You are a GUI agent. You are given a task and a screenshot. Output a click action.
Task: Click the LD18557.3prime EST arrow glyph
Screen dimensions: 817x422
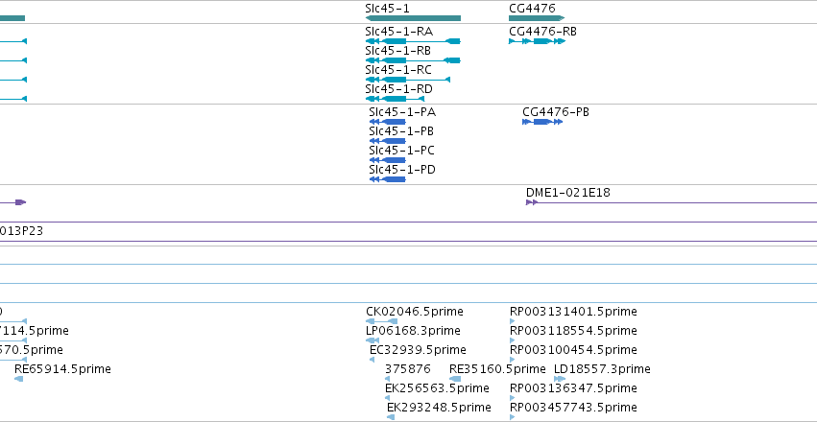560,379
